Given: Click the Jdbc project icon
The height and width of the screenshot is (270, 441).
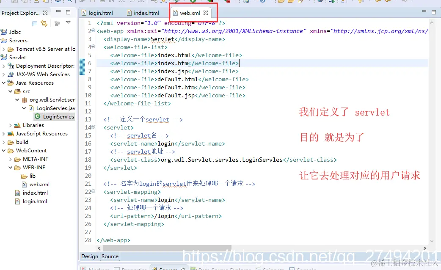Looking at the screenshot, I should click(x=4, y=32).
